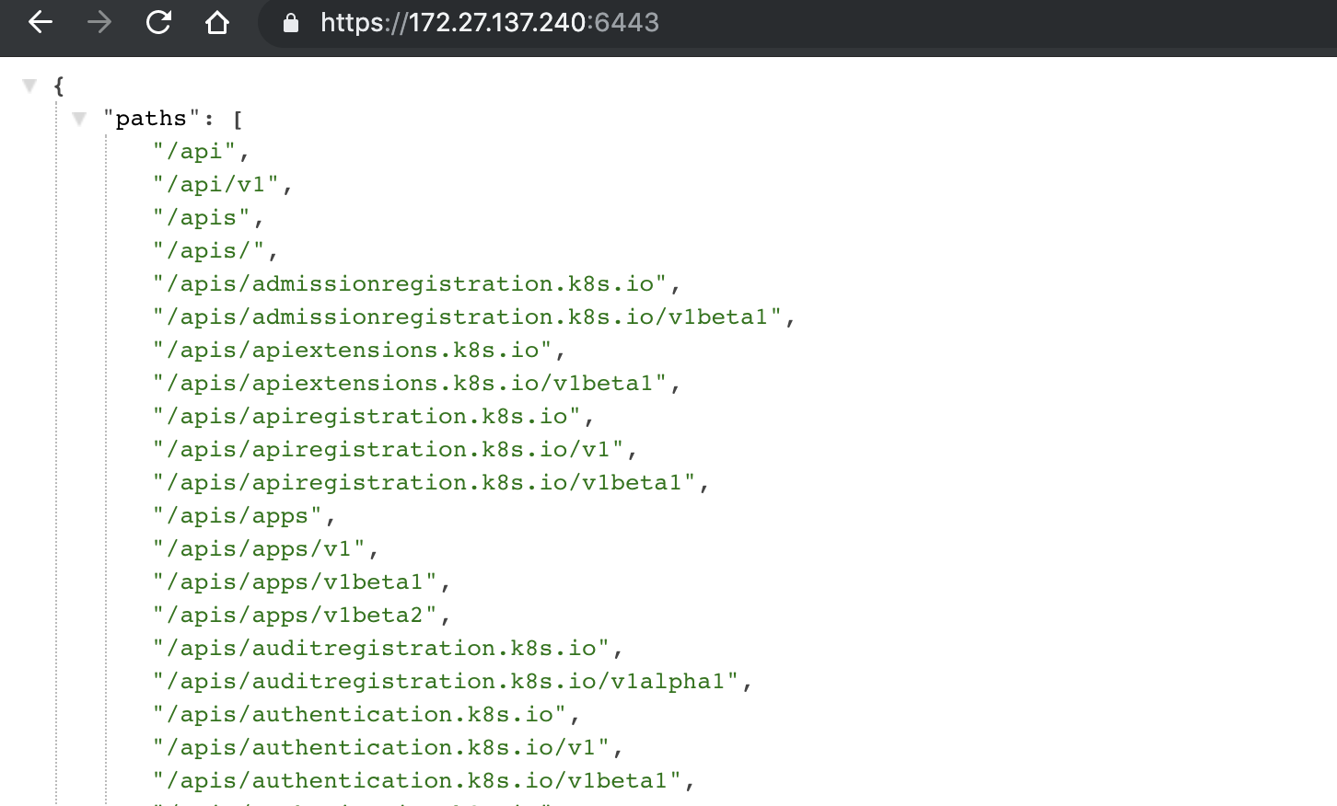Go forward using the forward arrow
This screenshot has height=806, width=1337.
[99, 22]
